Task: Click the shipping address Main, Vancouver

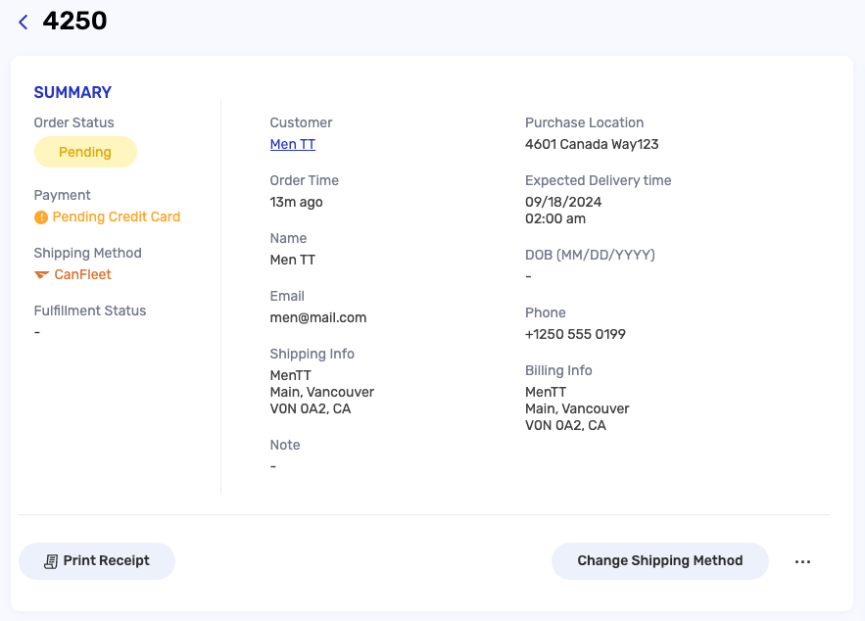Action: pyautogui.click(x=322, y=392)
